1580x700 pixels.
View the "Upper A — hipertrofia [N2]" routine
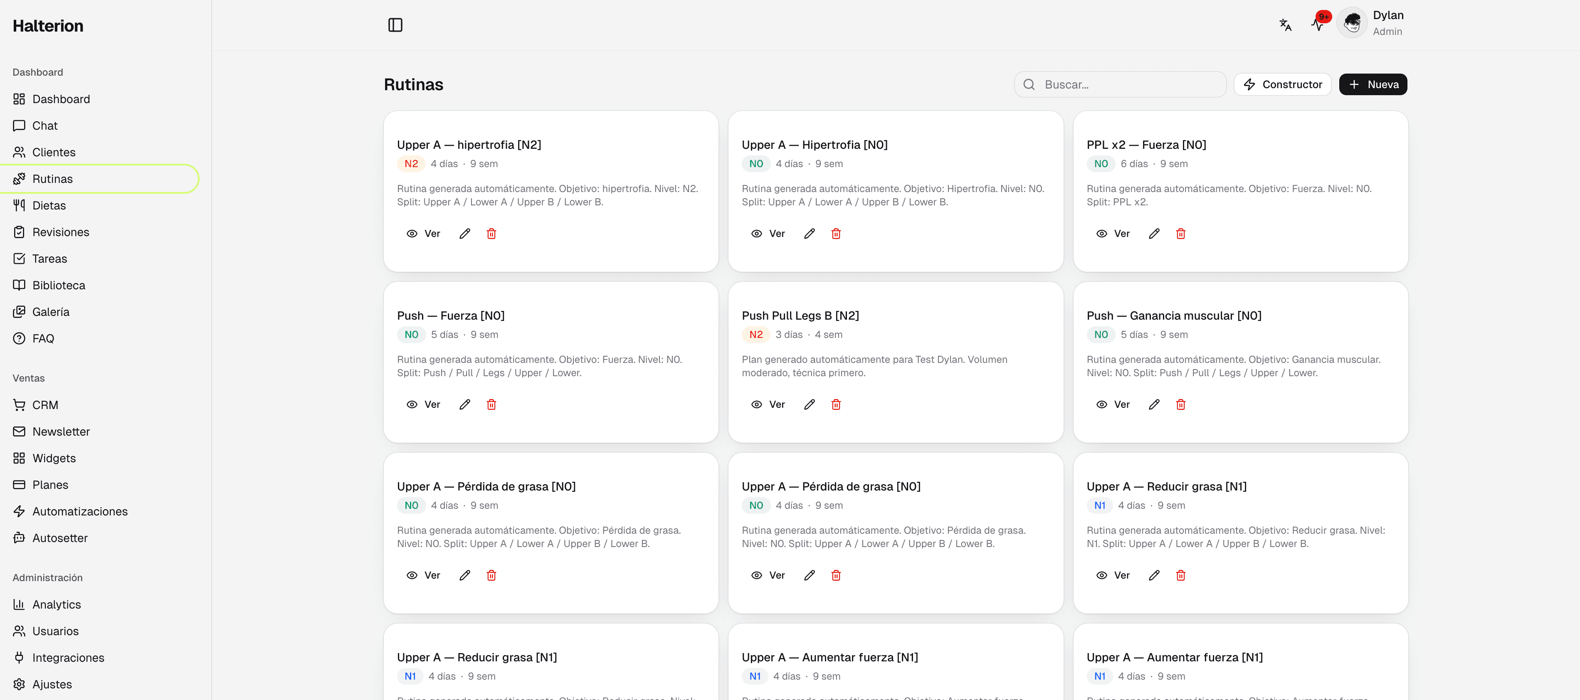[x=423, y=234]
